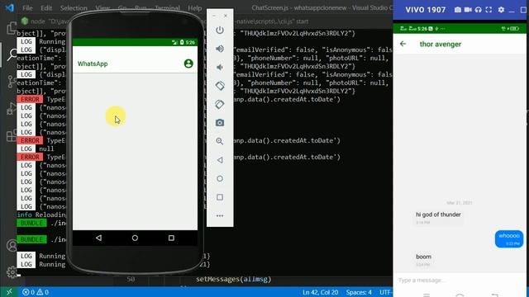Open the VS Code Accounts icon
Screen dimensions: 529x297
(12, 245)
